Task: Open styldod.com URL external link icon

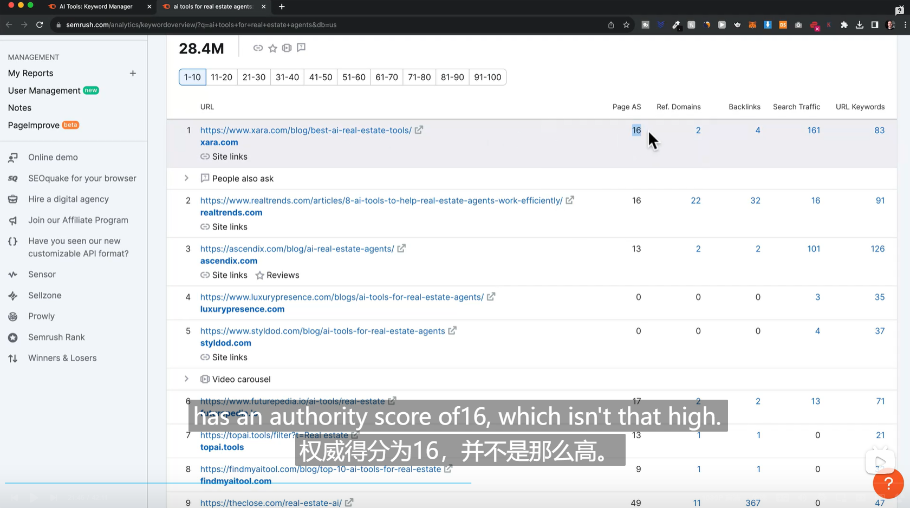Action: (x=452, y=331)
